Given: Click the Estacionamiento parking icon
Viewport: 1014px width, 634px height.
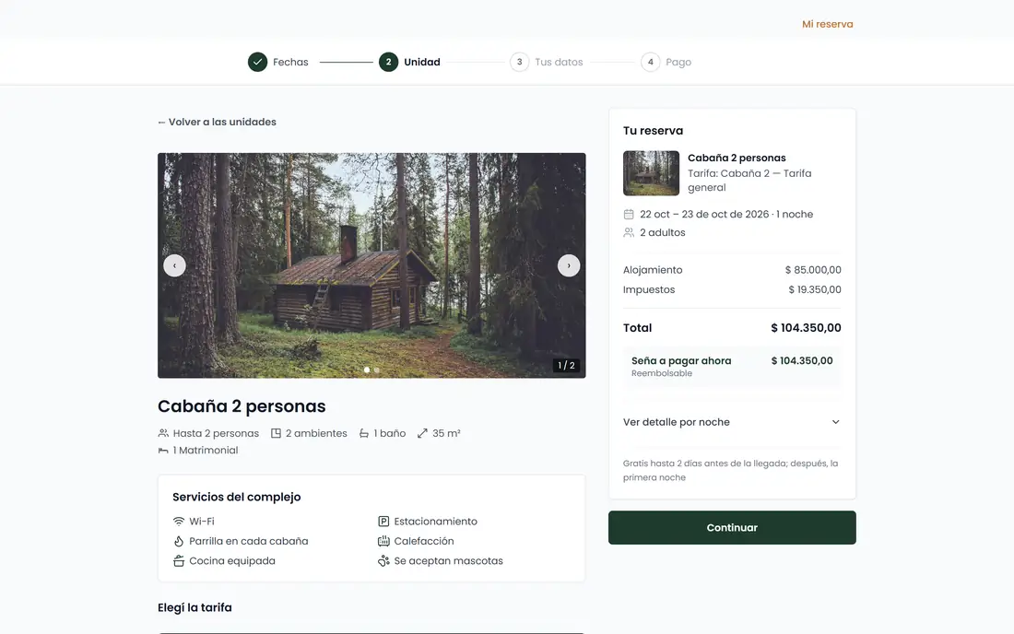Looking at the screenshot, I should 383,522.
